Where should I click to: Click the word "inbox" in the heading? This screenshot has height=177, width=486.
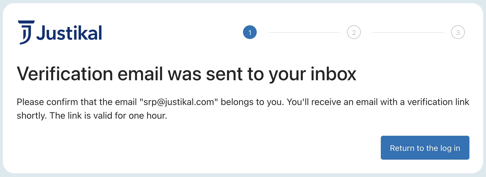pos(333,74)
